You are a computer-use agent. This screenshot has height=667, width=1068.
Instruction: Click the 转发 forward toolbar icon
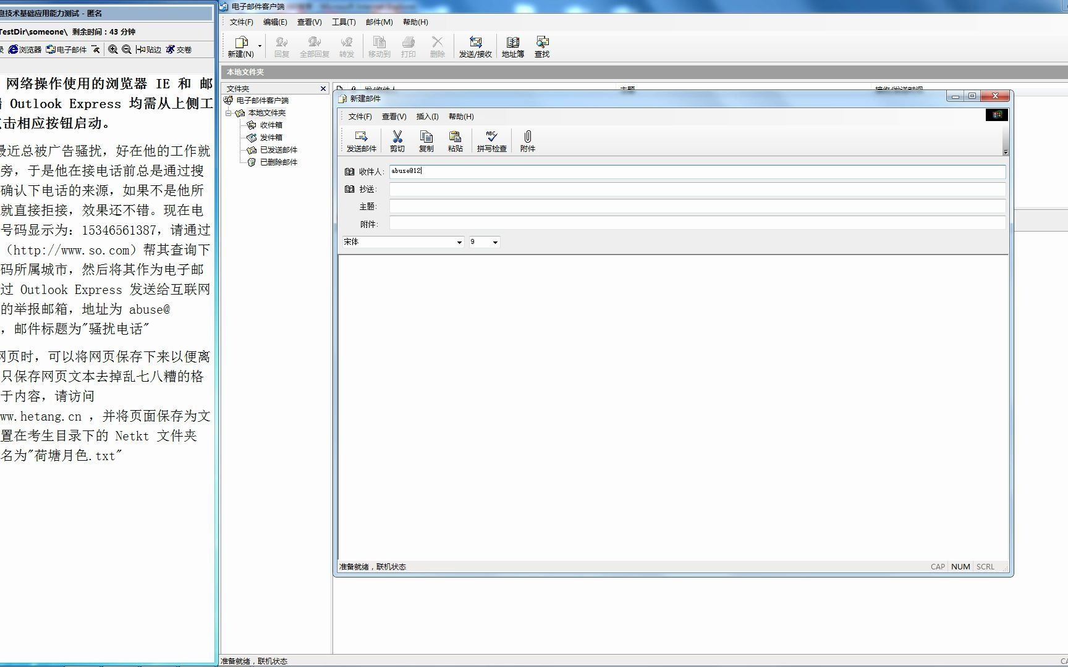click(347, 46)
